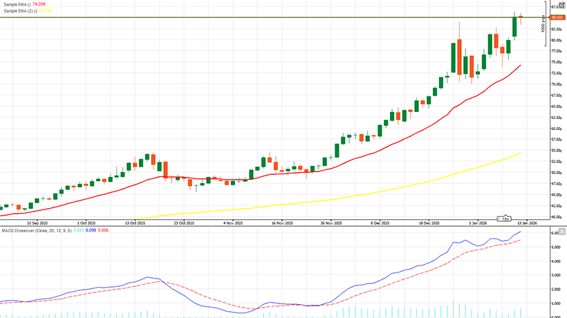This screenshot has height=318, width=567.
Task: Open chart in popout window icon
Action: click(x=561, y=4)
